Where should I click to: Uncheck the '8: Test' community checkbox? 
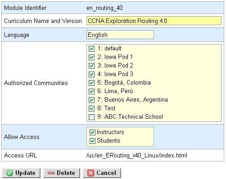[x=91, y=108]
